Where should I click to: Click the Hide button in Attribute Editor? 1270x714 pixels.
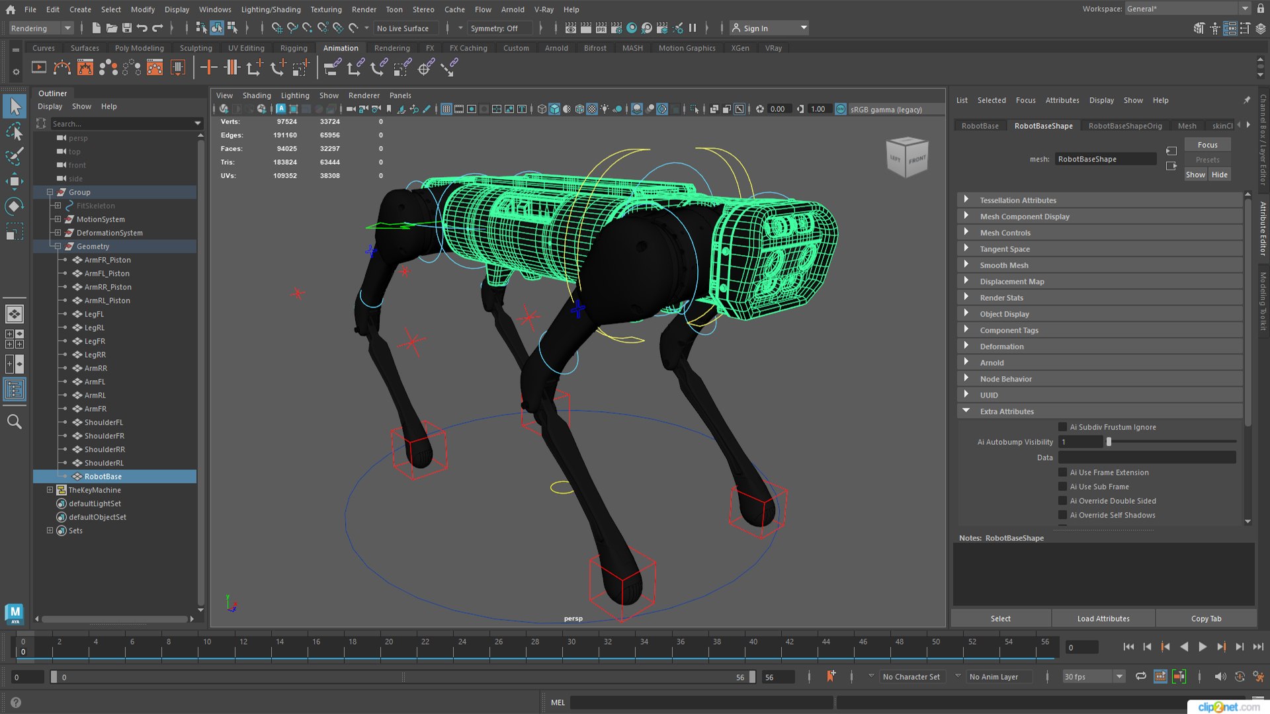coord(1220,175)
